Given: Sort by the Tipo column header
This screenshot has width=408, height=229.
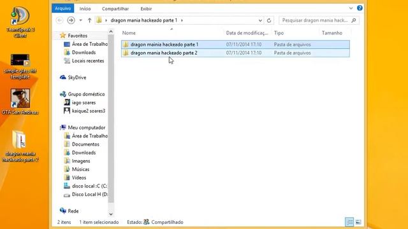Looking at the screenshot, I should point(279,33).
